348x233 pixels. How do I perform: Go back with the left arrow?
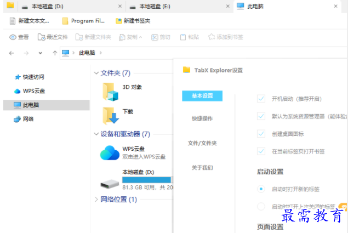[12, 53]
